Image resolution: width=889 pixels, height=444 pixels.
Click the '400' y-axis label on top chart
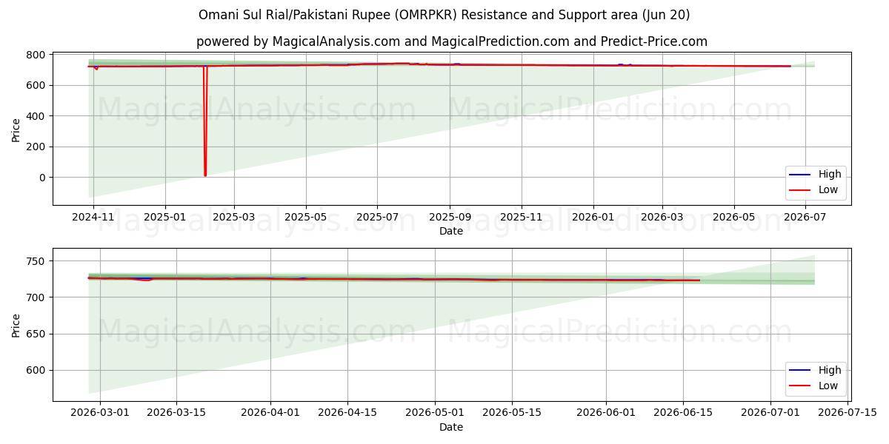coord(36,116)
